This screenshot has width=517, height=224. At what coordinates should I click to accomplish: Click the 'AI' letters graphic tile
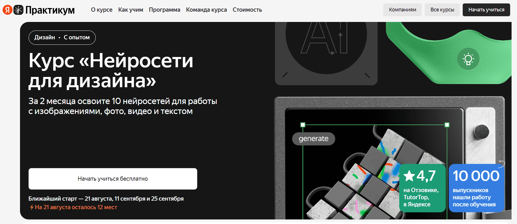coord(326,54)
